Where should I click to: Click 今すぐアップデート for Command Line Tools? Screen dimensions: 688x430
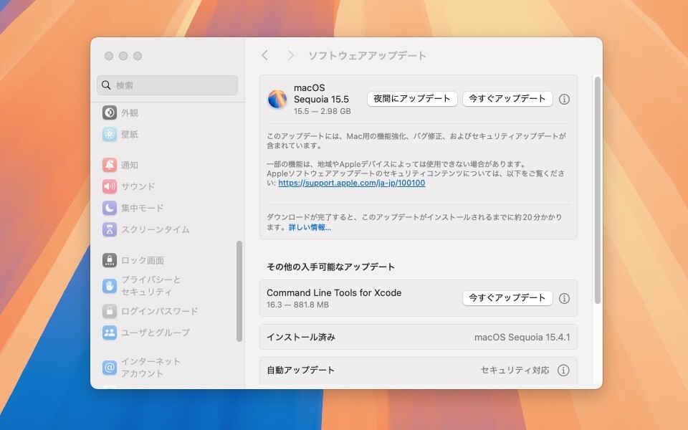pos(507,298)
